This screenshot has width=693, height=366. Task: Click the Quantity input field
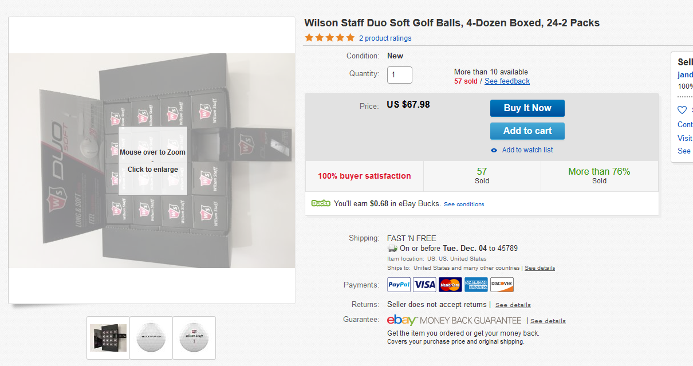(x=400, y=74)
